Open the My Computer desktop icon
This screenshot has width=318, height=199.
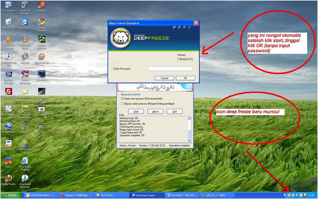click(x=9, y=7)
